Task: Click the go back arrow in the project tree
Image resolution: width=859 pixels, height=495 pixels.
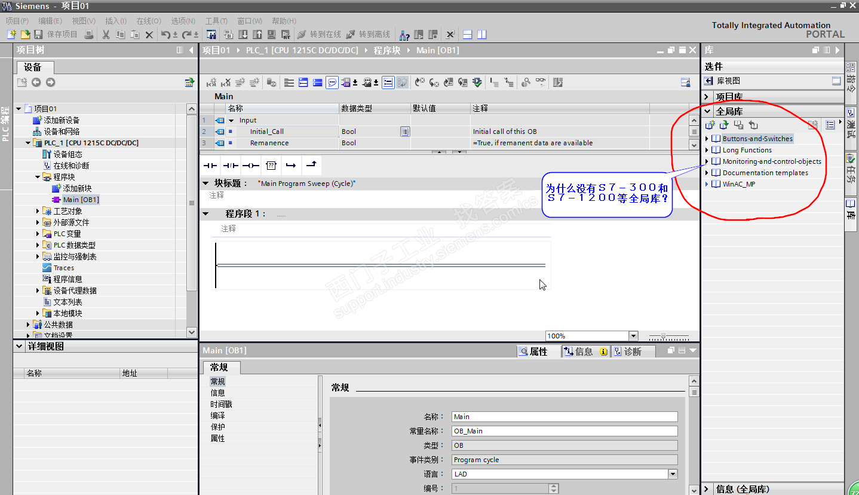Action: click(x=36, y=82)
